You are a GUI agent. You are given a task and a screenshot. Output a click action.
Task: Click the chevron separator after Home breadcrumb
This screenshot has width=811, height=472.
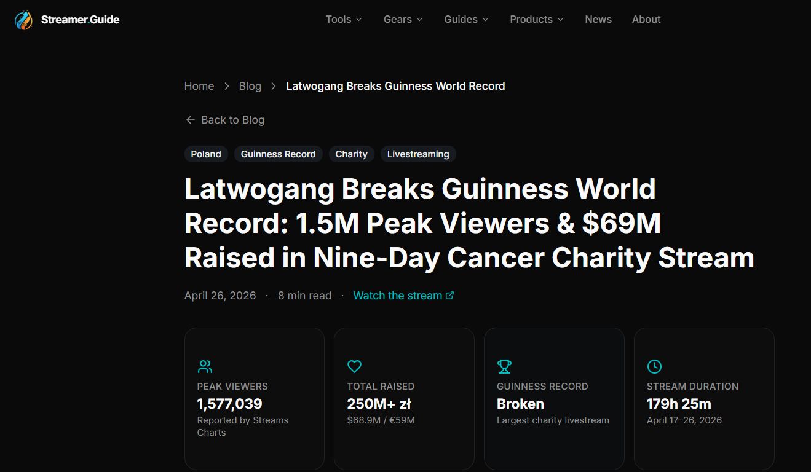coord(226,86)
